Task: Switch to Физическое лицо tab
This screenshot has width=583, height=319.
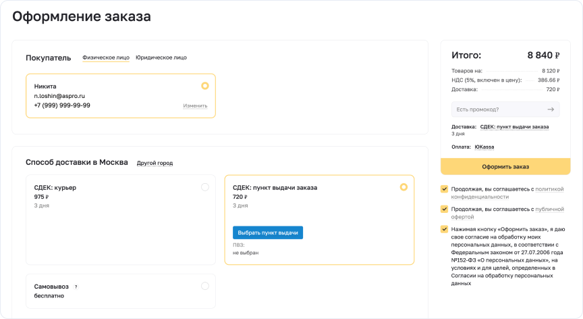Action: pyautogui.click(x=106, y=57)
